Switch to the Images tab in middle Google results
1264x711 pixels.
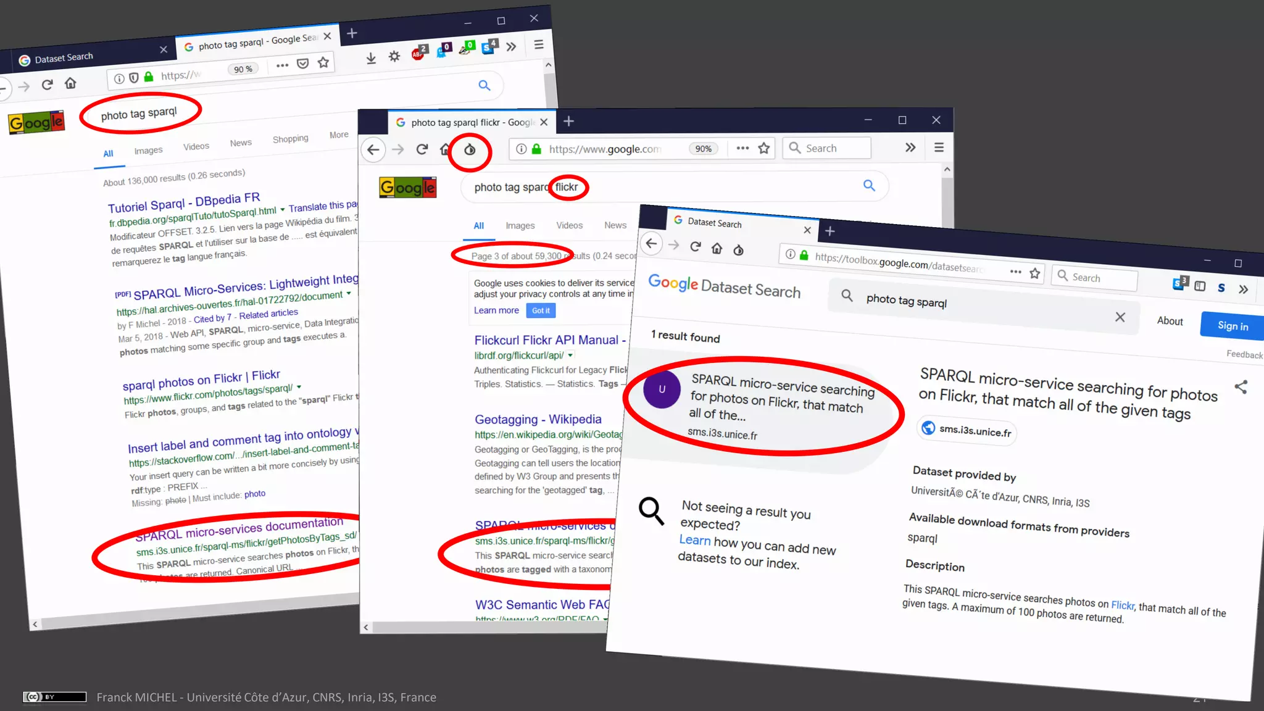click(x=520, y=226)
